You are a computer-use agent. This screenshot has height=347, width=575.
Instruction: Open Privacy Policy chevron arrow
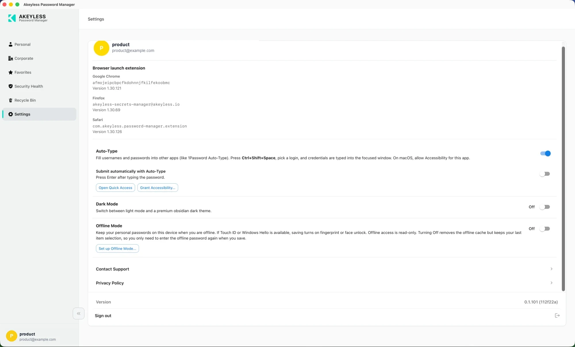click(x=551, y=283)
